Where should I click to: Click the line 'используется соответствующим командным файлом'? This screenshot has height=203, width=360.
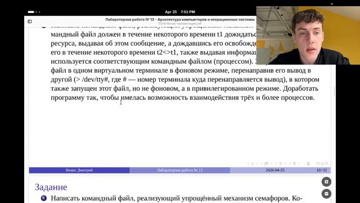click(x=151, y=61)
